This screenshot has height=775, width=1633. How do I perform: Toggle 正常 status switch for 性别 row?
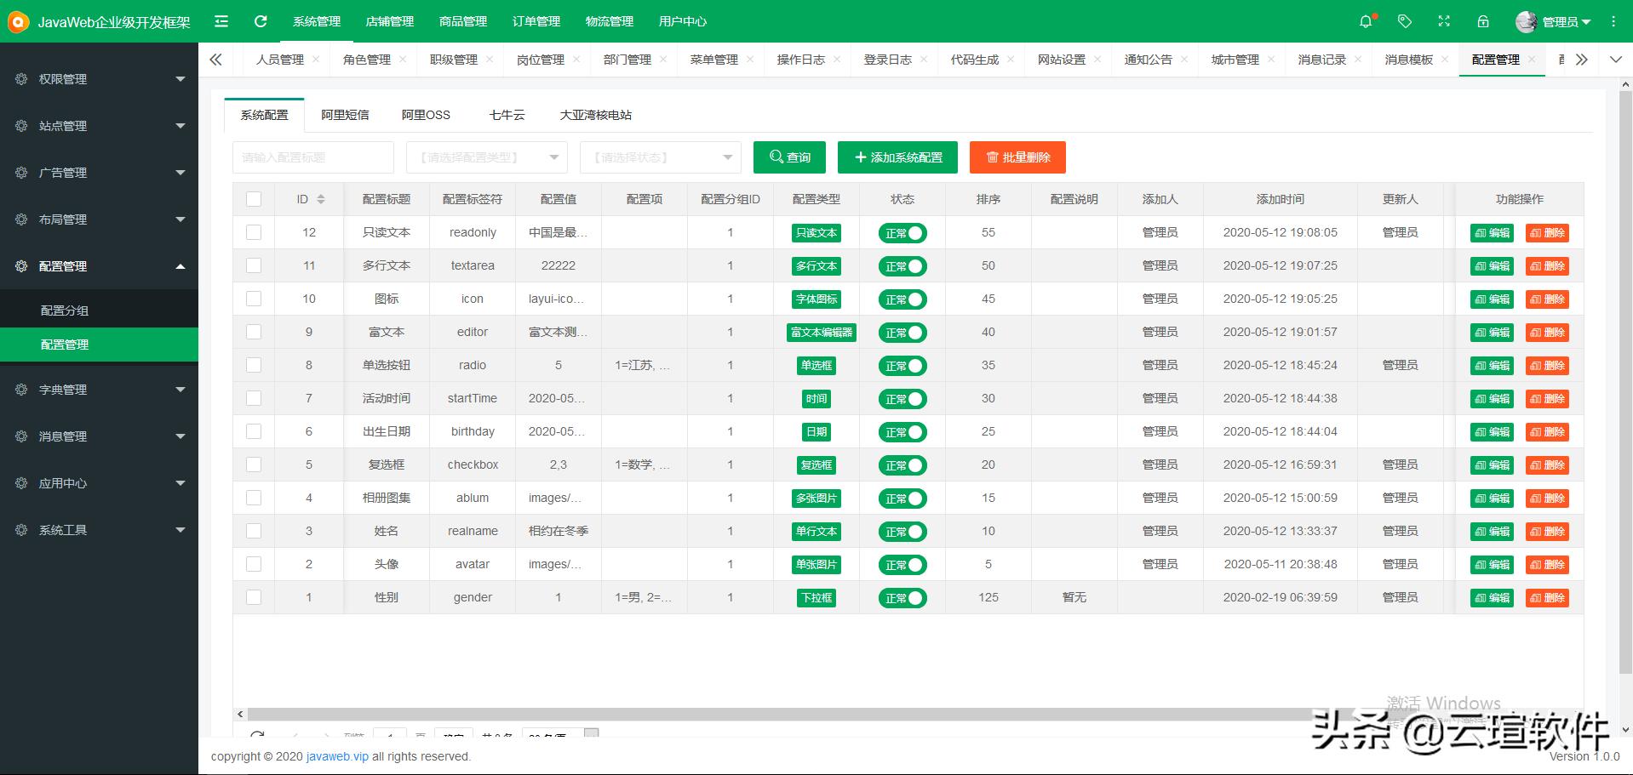coord(902,597)
